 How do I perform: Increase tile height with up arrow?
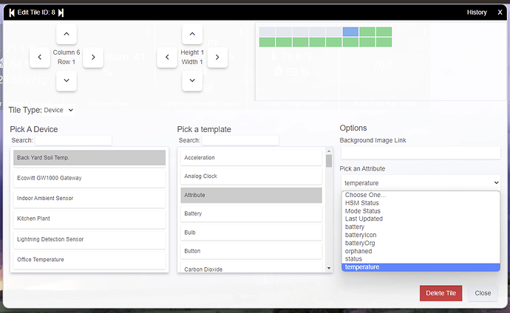tap(192, 34)
